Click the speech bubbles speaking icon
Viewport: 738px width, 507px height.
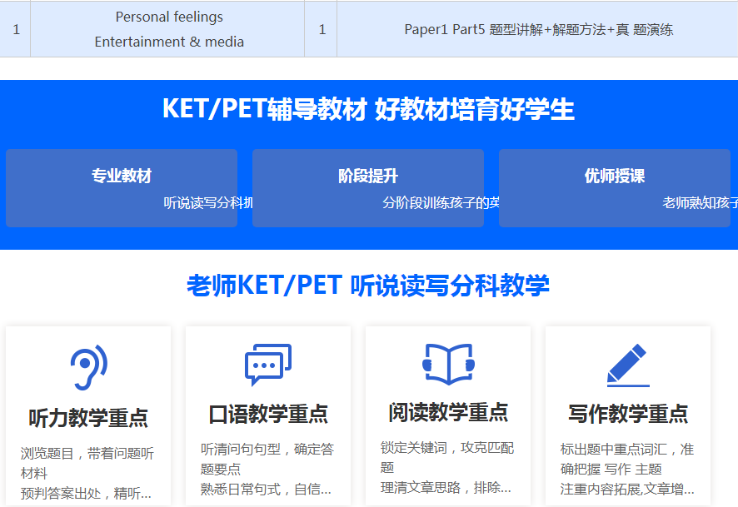(268, 365)
